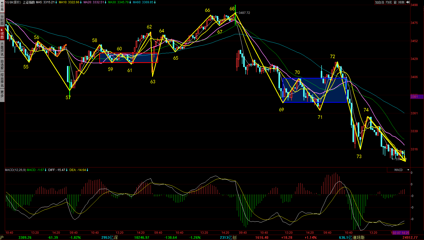
Task: Switch to the 分时图 view tab
Action: click(x=2, y=20)
